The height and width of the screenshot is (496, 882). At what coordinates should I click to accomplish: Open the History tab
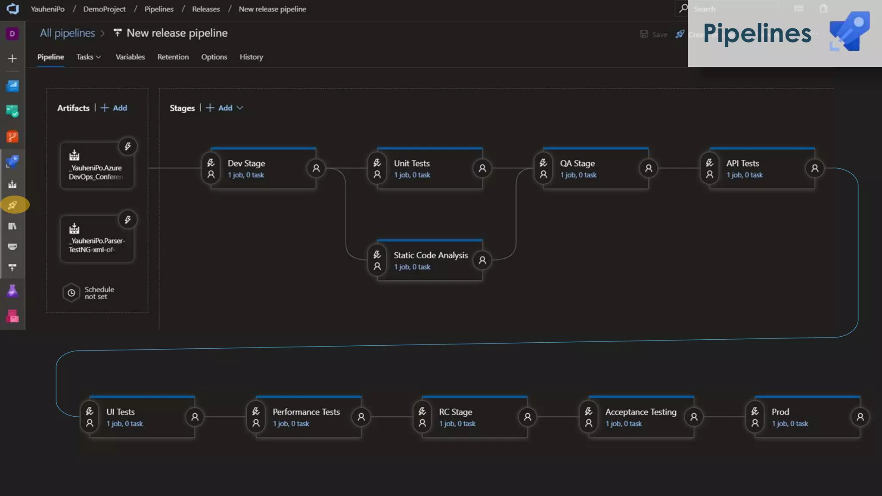click(x=251, y=57)
